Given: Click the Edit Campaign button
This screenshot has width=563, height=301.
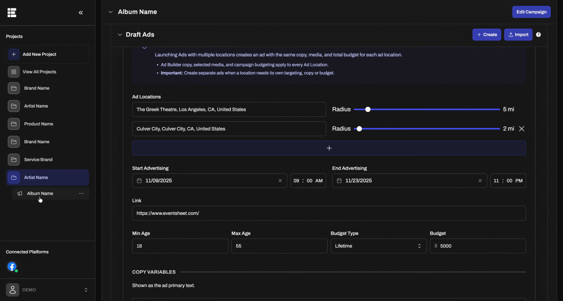Looking at the screenshot, I should click(531, 12).
